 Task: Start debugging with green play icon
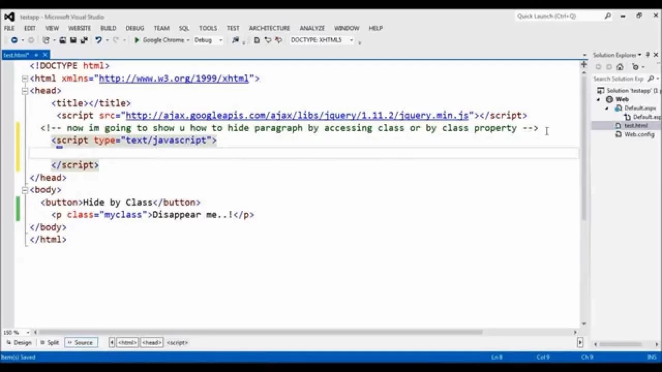coord(137,40)
